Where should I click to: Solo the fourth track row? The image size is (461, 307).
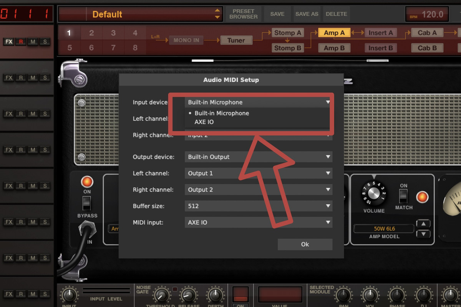45,150
